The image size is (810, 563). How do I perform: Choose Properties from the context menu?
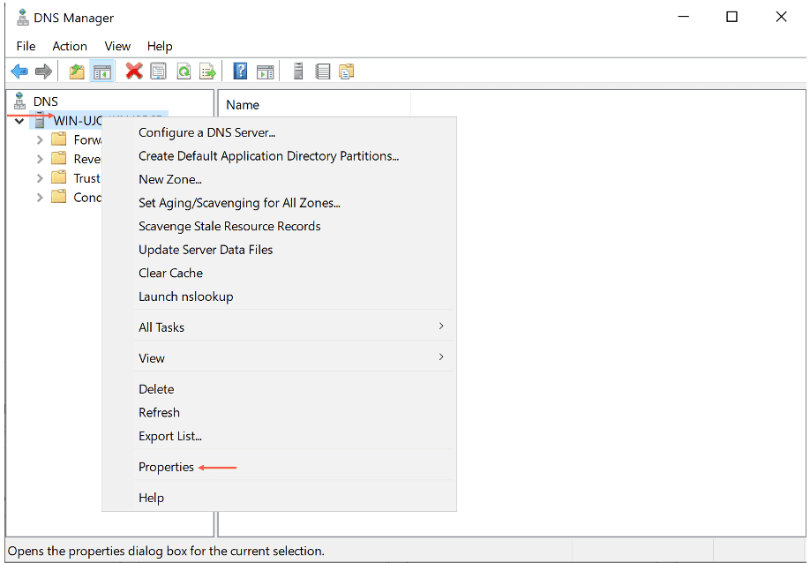click(x=166, y=467)
